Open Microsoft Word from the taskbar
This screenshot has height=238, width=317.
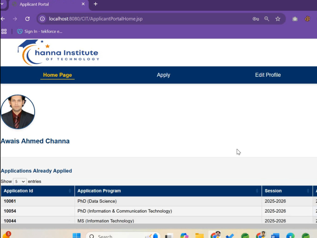click(275, 235)
